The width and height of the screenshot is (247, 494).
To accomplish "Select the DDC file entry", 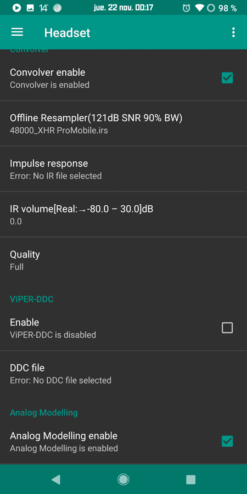I will point(123,373).
